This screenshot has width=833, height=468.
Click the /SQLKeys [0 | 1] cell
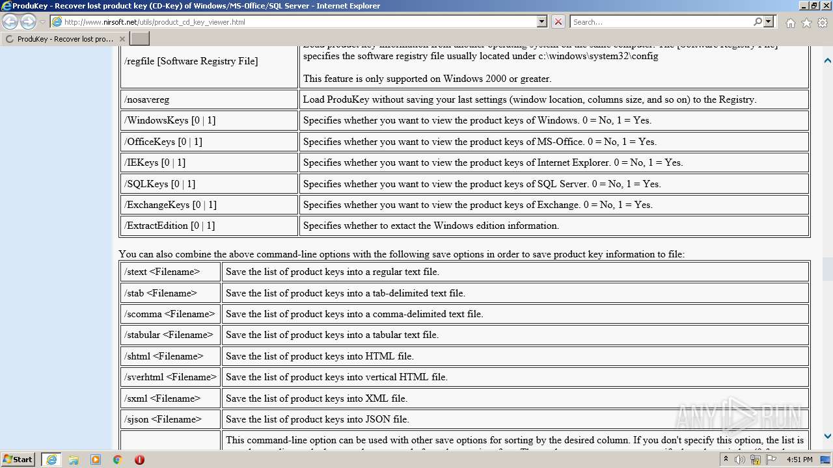pos(209,183)
